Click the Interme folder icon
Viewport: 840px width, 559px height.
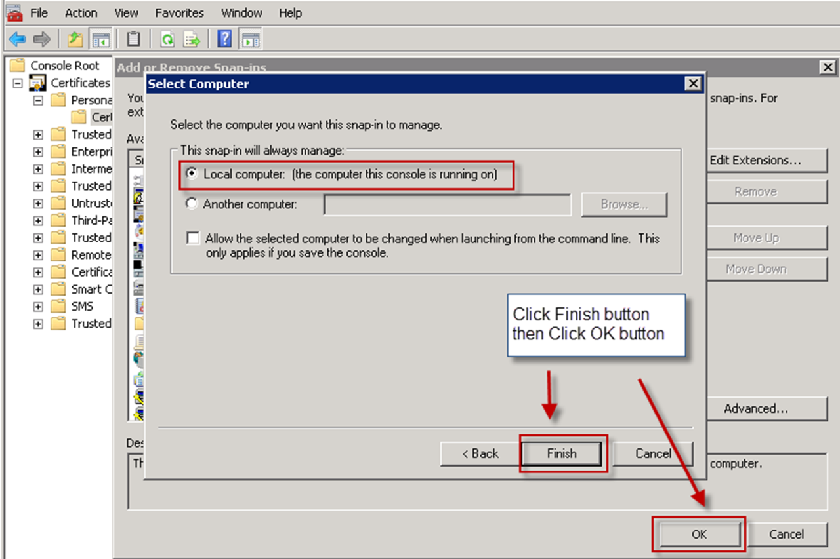(x=59, y=168)
